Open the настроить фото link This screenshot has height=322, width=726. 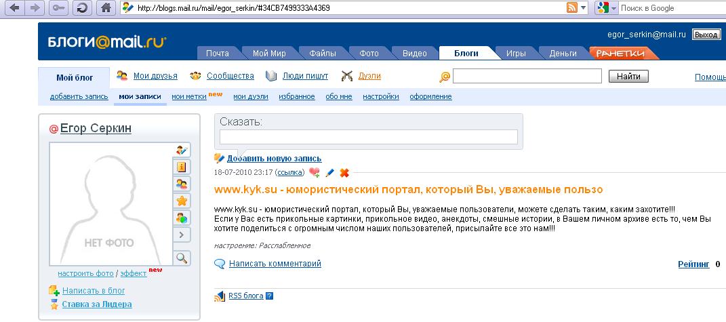(x=85, y=273)
